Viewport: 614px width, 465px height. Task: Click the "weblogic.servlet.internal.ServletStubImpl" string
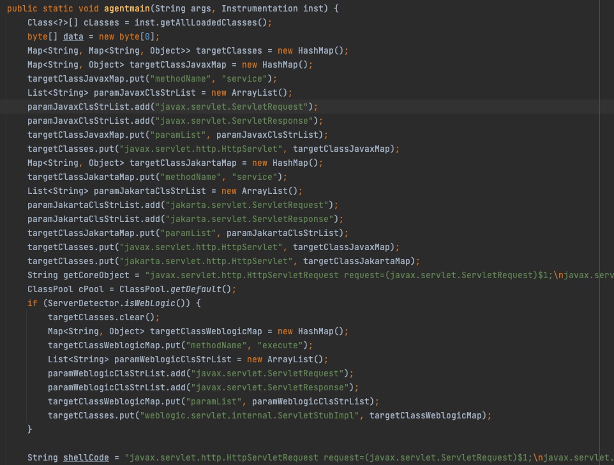[250, 416]
